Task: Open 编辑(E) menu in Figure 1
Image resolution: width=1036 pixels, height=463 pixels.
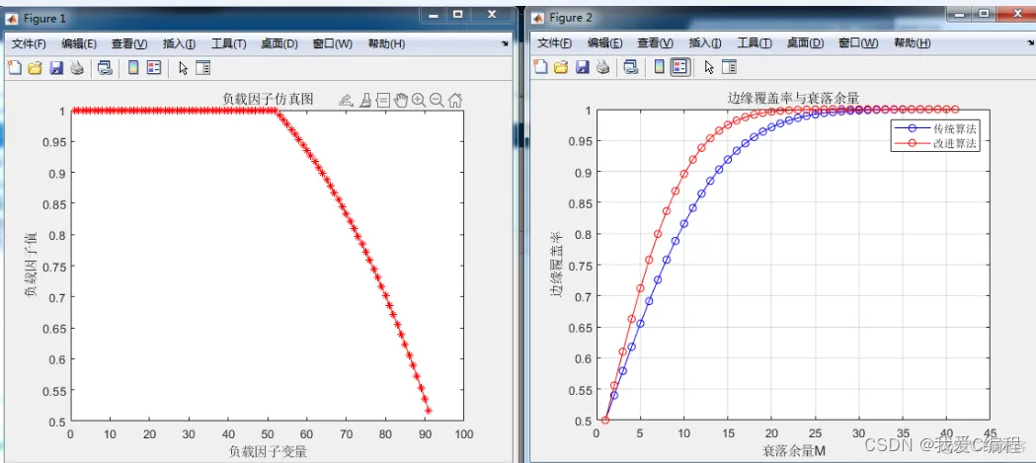Action: point(79,44)
